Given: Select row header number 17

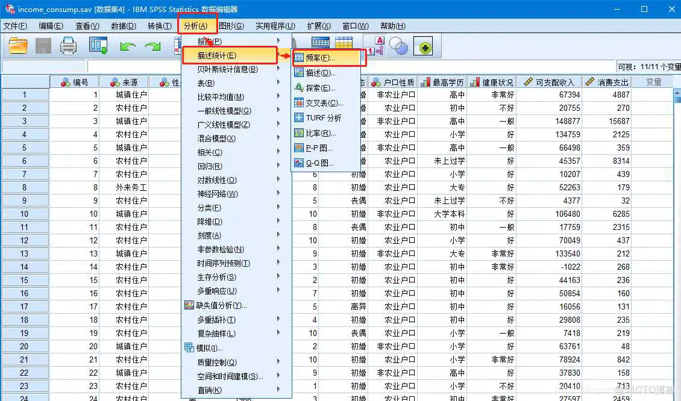Looking at the screenshot, I should [25, 307].
